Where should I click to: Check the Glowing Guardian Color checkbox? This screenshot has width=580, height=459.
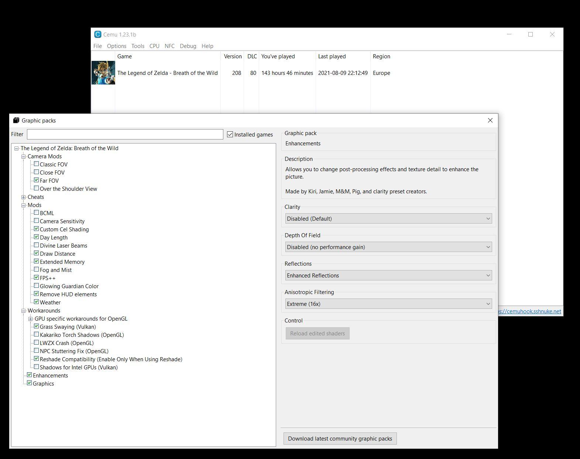click(37, 286)
